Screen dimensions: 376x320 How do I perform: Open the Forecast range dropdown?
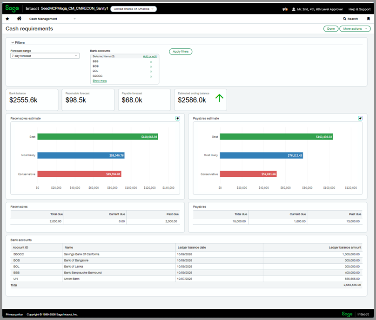pos(45,56)
